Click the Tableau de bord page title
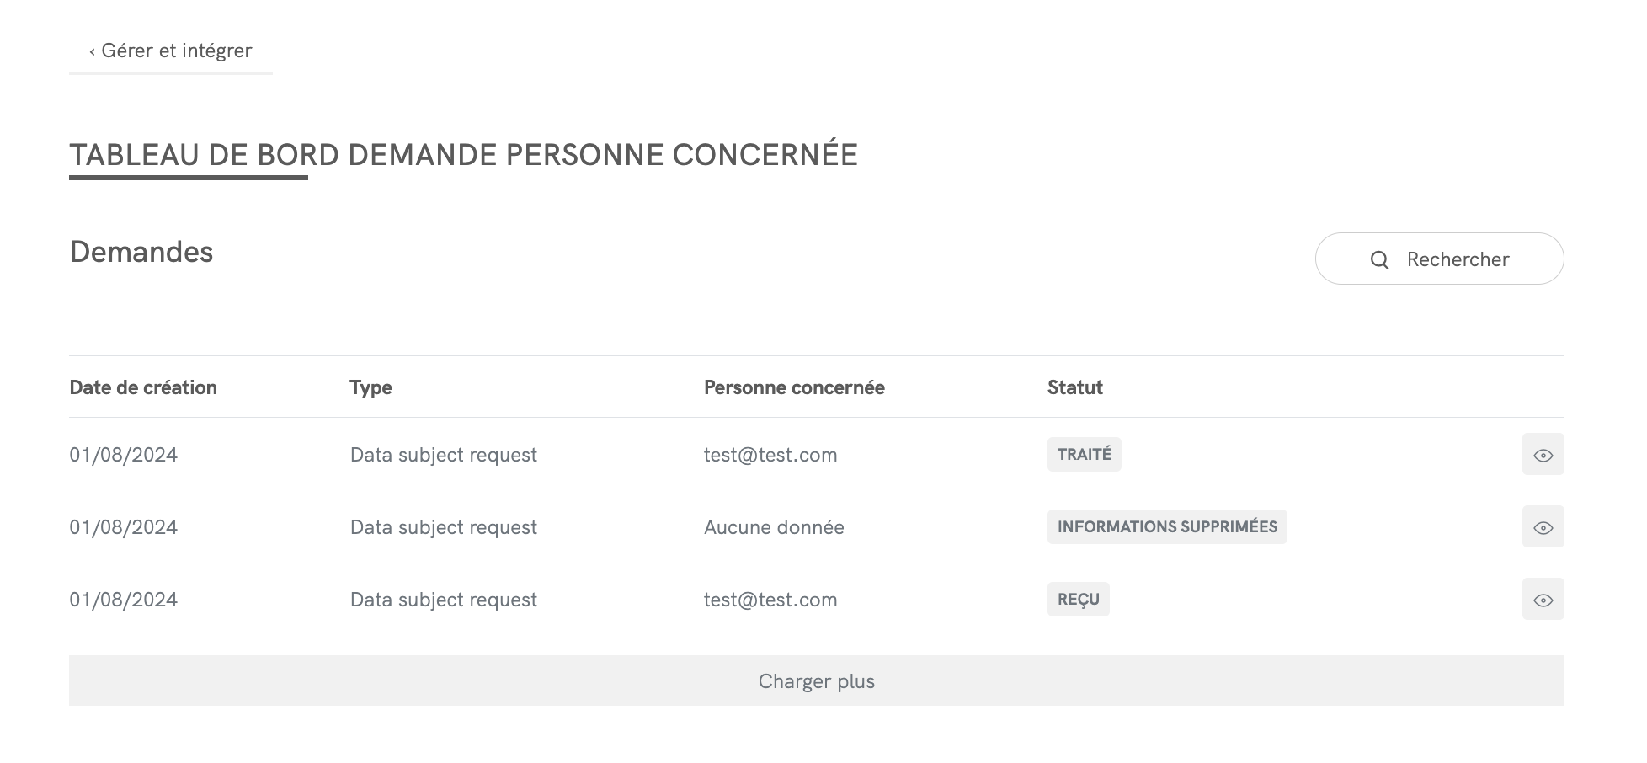Viewport: 1647px width, 763px height. click(x=463, y=155)
